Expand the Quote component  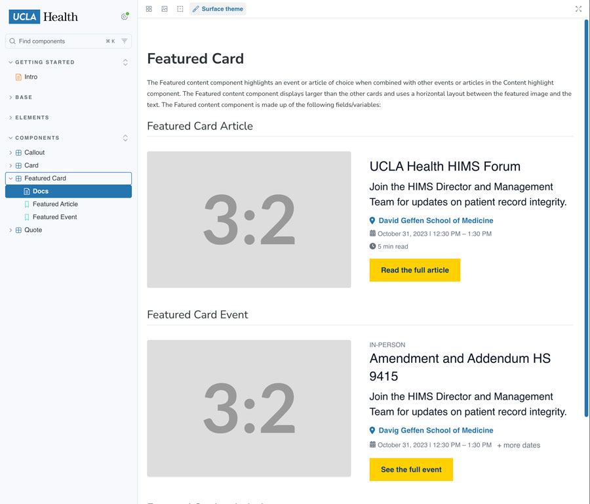[x=33, y=230]
